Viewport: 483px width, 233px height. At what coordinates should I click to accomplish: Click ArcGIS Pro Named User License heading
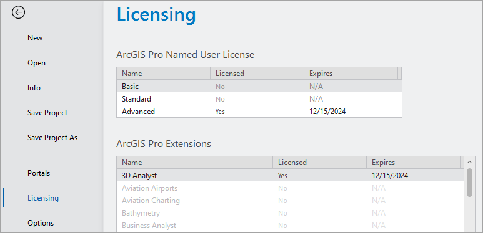pyautogui.click(x=186, y=55)
